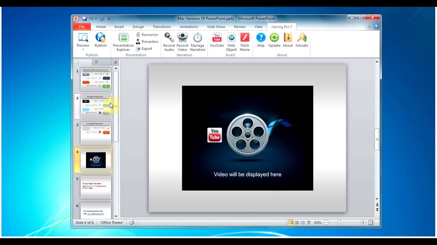Activate the iSpring license
437x245 pixels.
(302, 40)
